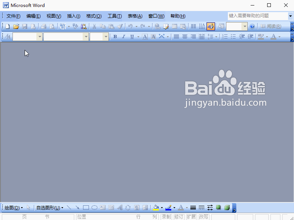Screen dimensions: 294x220
Task: Insert WordArt from drawing toolbar
Action: 120,208
